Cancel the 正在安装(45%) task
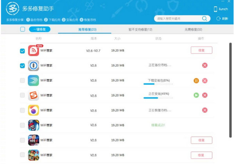The width and height of the screenshot is (235, 164). pos(205,95)
